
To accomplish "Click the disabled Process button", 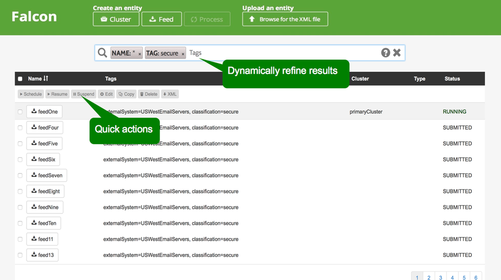I will [207, 19].
